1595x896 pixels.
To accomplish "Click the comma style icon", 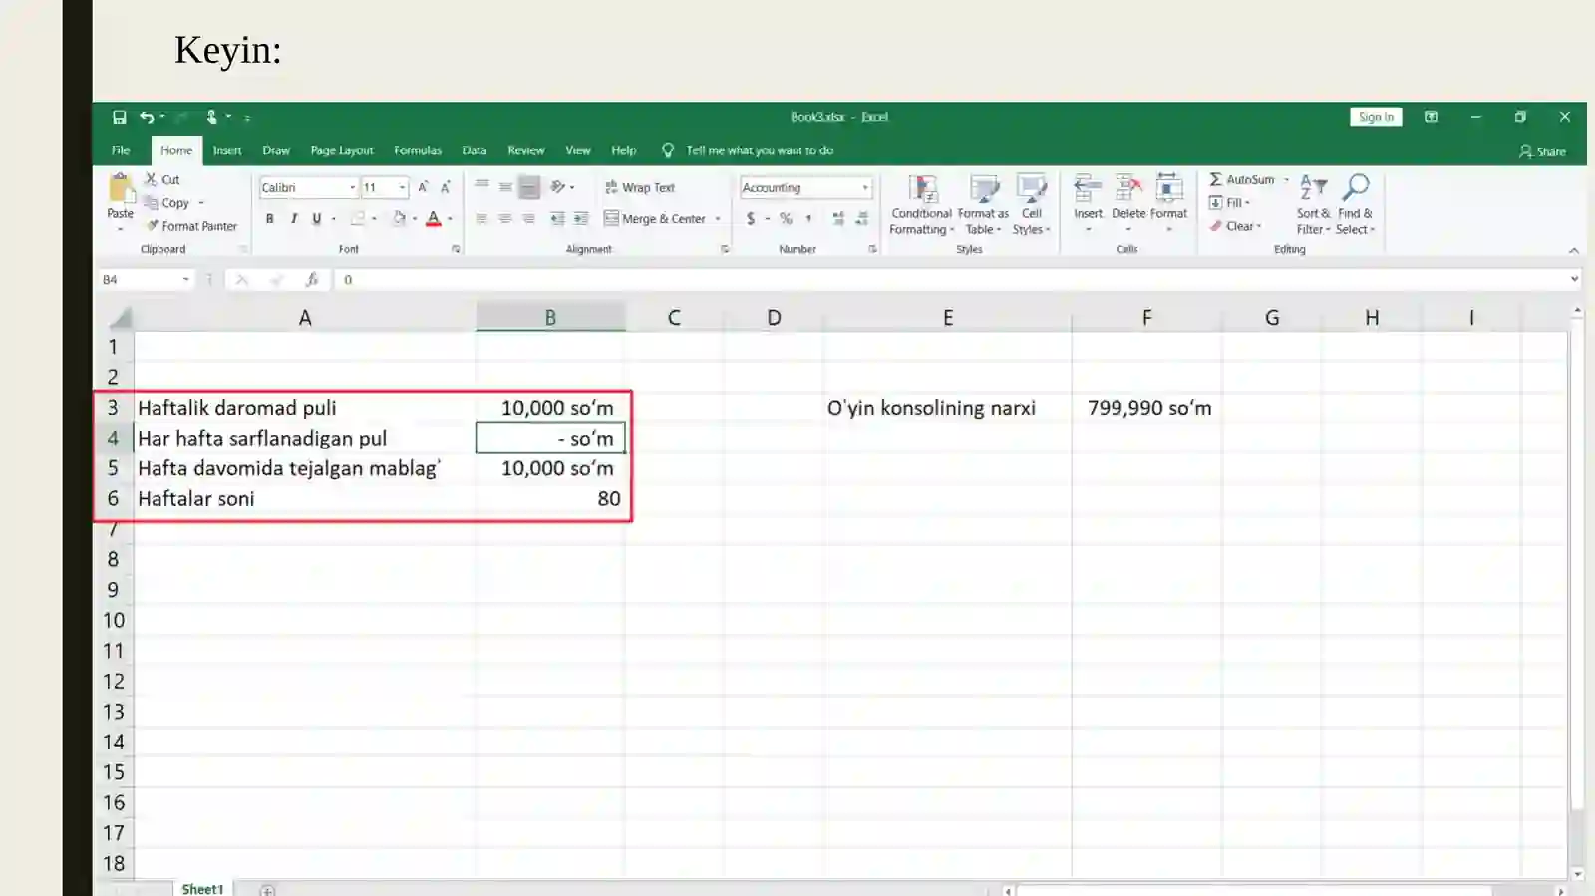I will click(x=808, y=218).
